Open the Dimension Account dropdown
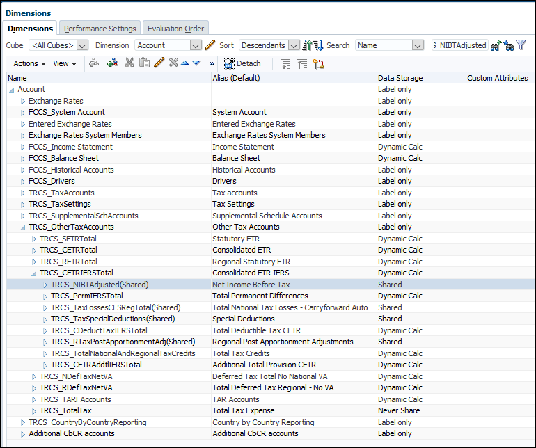 168,45
